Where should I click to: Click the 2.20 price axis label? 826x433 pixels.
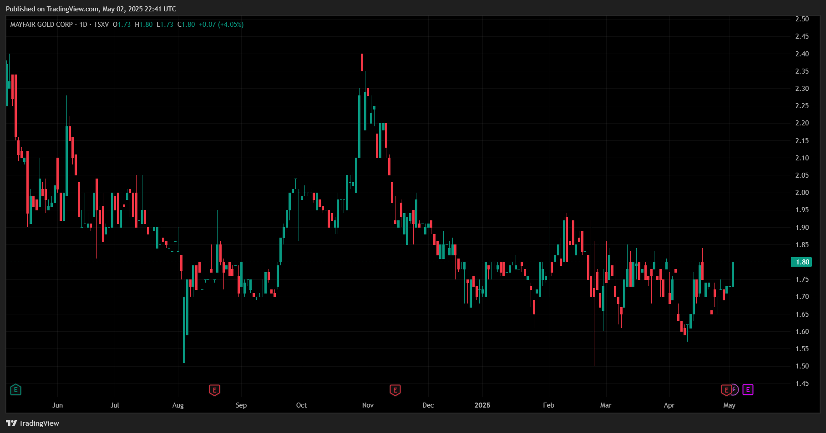coord(802,123)
